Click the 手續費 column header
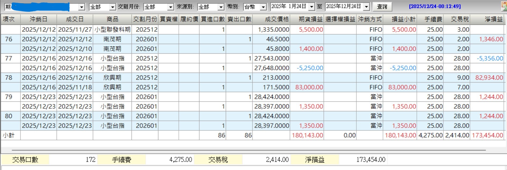 click(x=430, y=19)
